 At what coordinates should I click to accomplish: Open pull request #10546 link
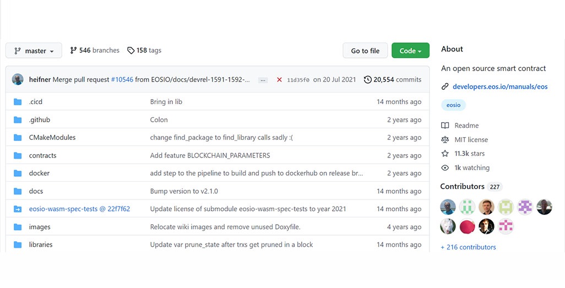pyautogui.click(x=122, y=80)
